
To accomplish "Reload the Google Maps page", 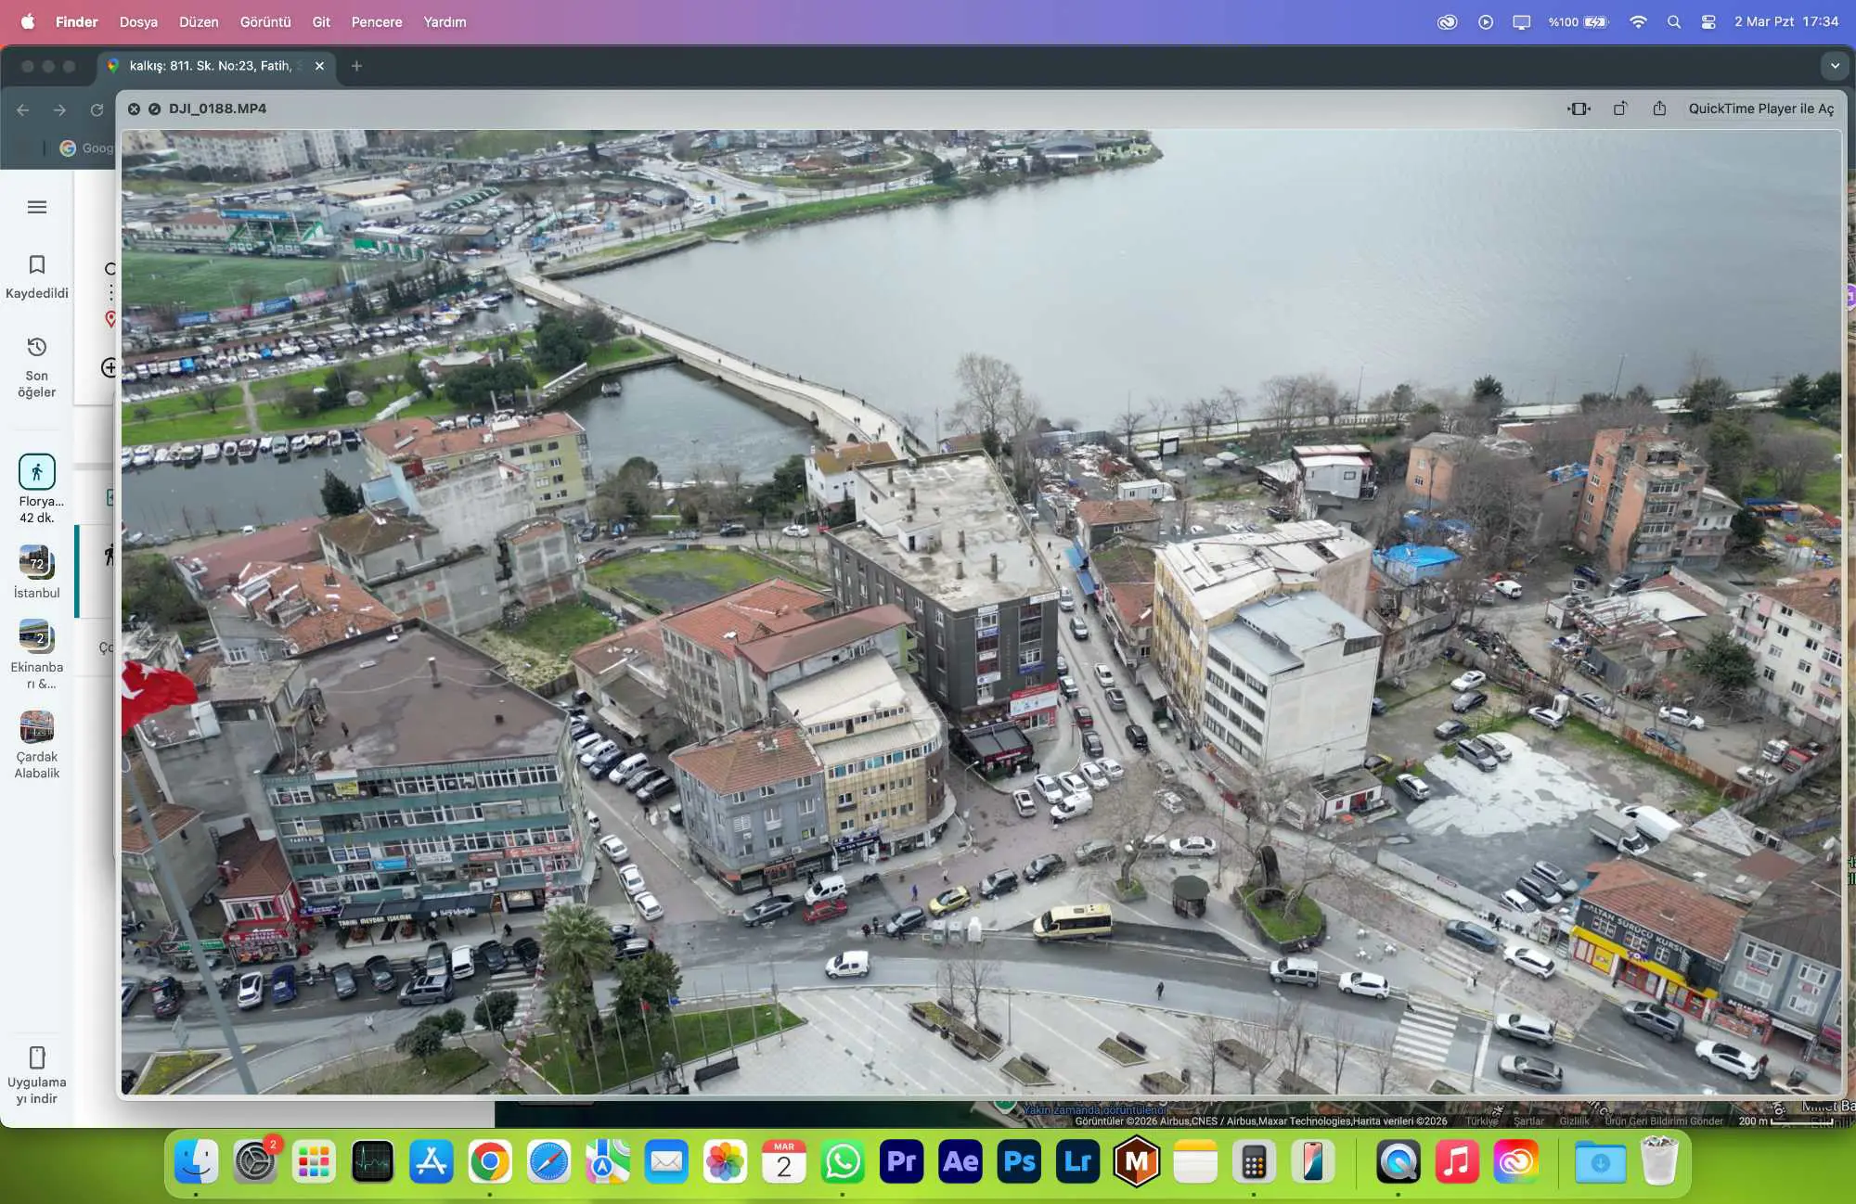I will (97, 109).
